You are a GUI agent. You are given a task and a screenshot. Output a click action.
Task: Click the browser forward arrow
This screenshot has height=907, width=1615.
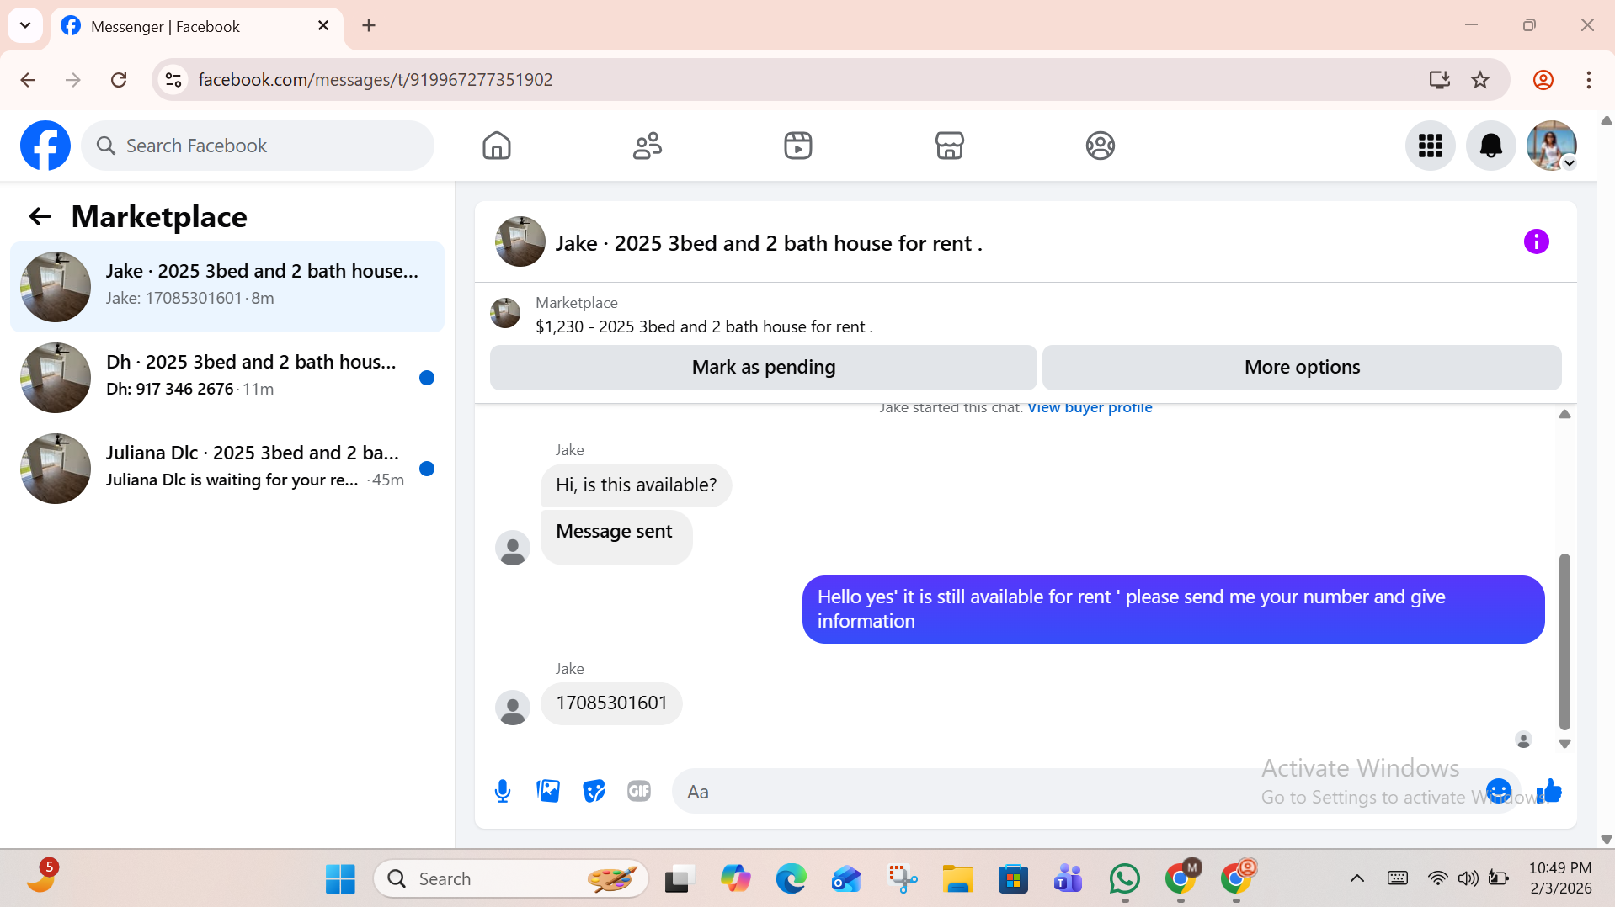pos(73,80)
